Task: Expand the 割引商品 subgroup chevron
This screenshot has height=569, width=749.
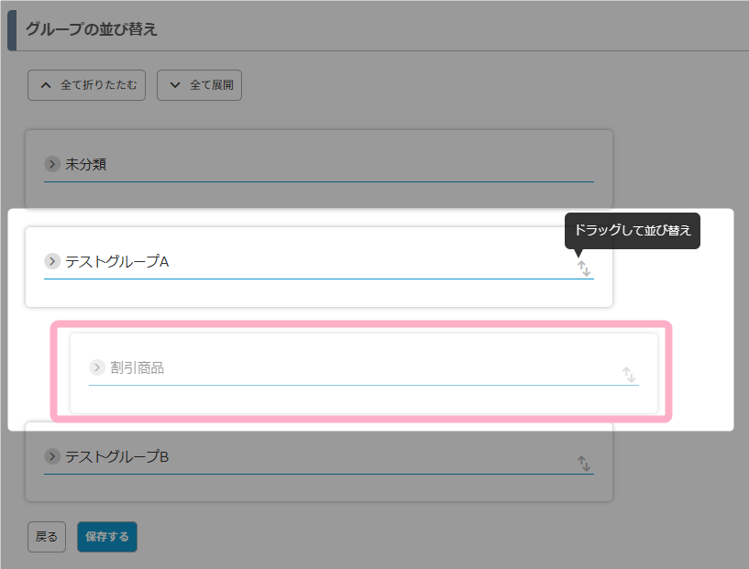Action: 97,367
